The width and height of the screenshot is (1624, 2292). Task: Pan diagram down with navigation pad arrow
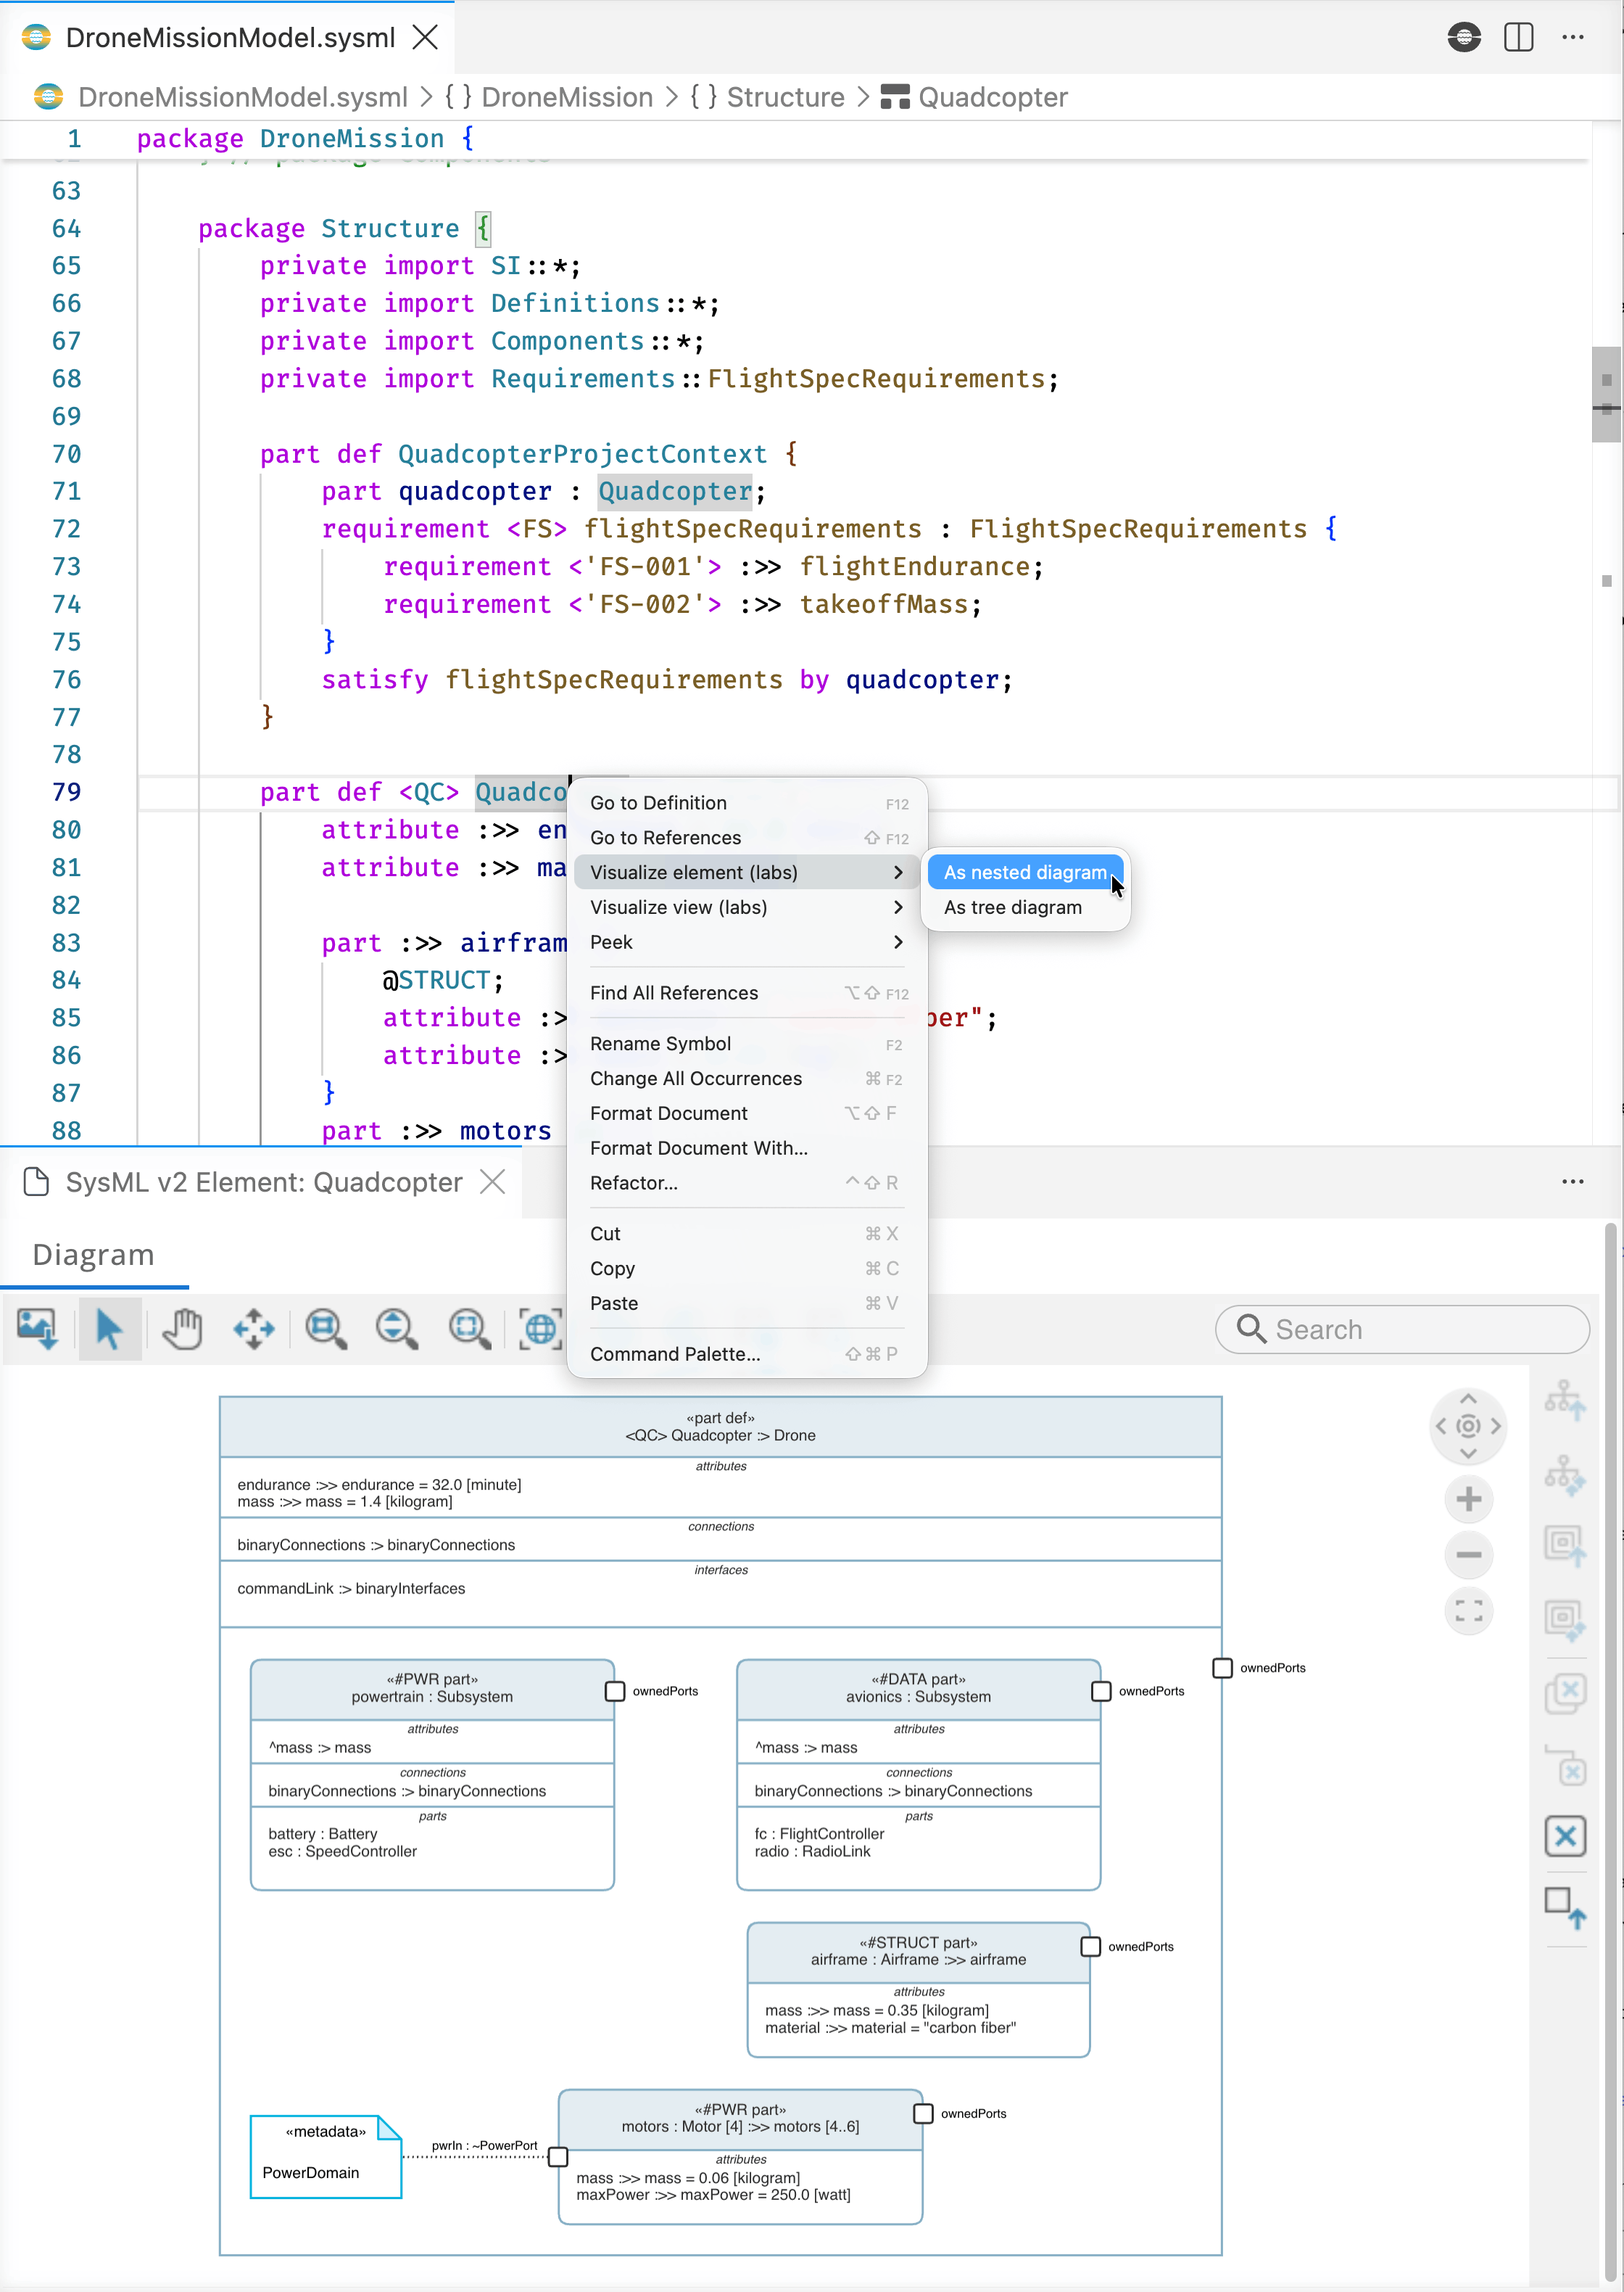pos(1468,1454)
